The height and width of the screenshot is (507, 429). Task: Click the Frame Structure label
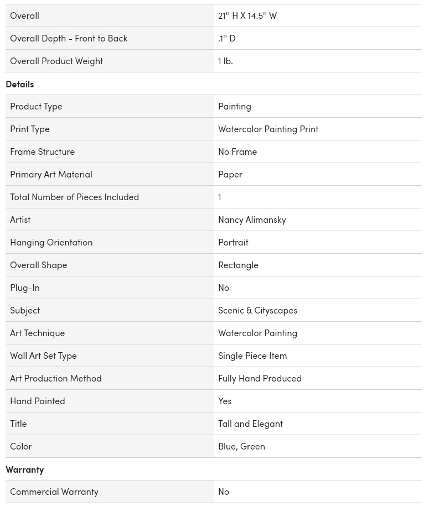pyautogui.click(x=42, y=151)
